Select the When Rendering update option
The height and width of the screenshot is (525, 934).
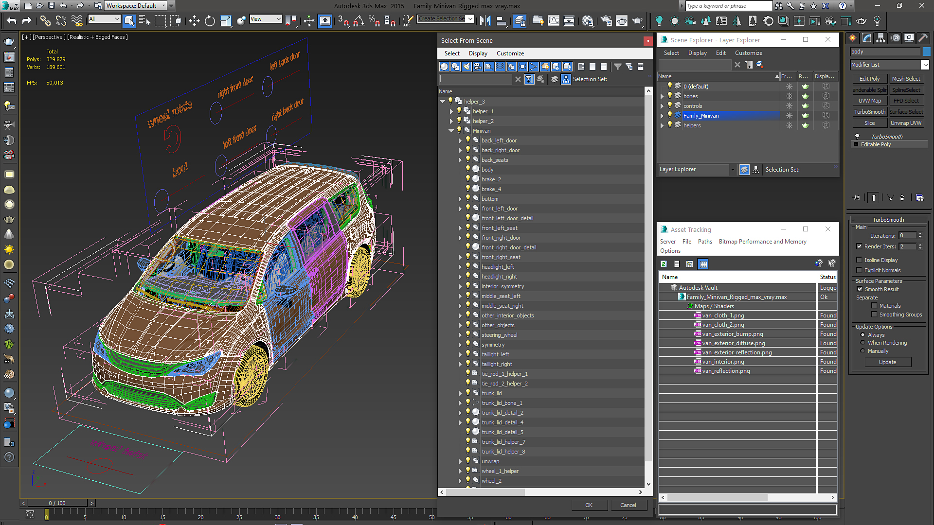862,343
